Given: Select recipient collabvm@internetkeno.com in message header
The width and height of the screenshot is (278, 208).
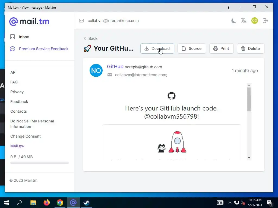Looking at the screenshot, I should tap(141, 75).
